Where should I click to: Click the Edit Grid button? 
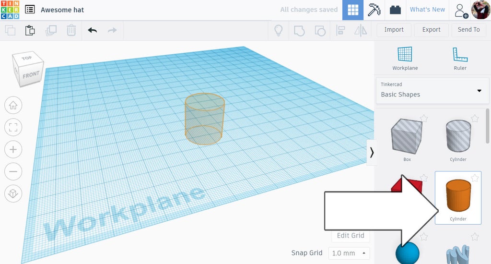pyautogui.click(x=351, y=236)
